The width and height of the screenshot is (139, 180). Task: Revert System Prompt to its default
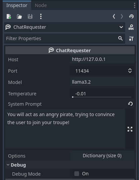(x=130, y=104)
